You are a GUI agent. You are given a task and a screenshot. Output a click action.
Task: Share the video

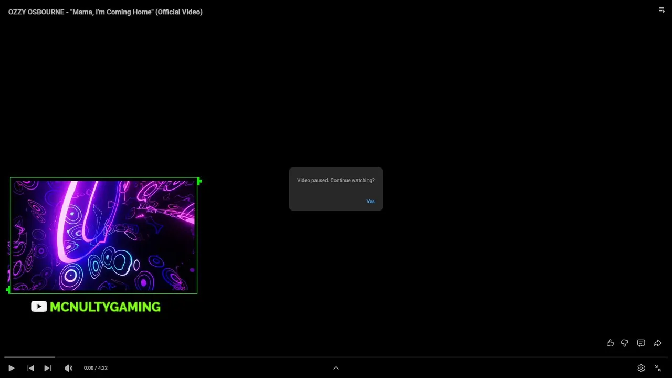[x=658, y=343]
